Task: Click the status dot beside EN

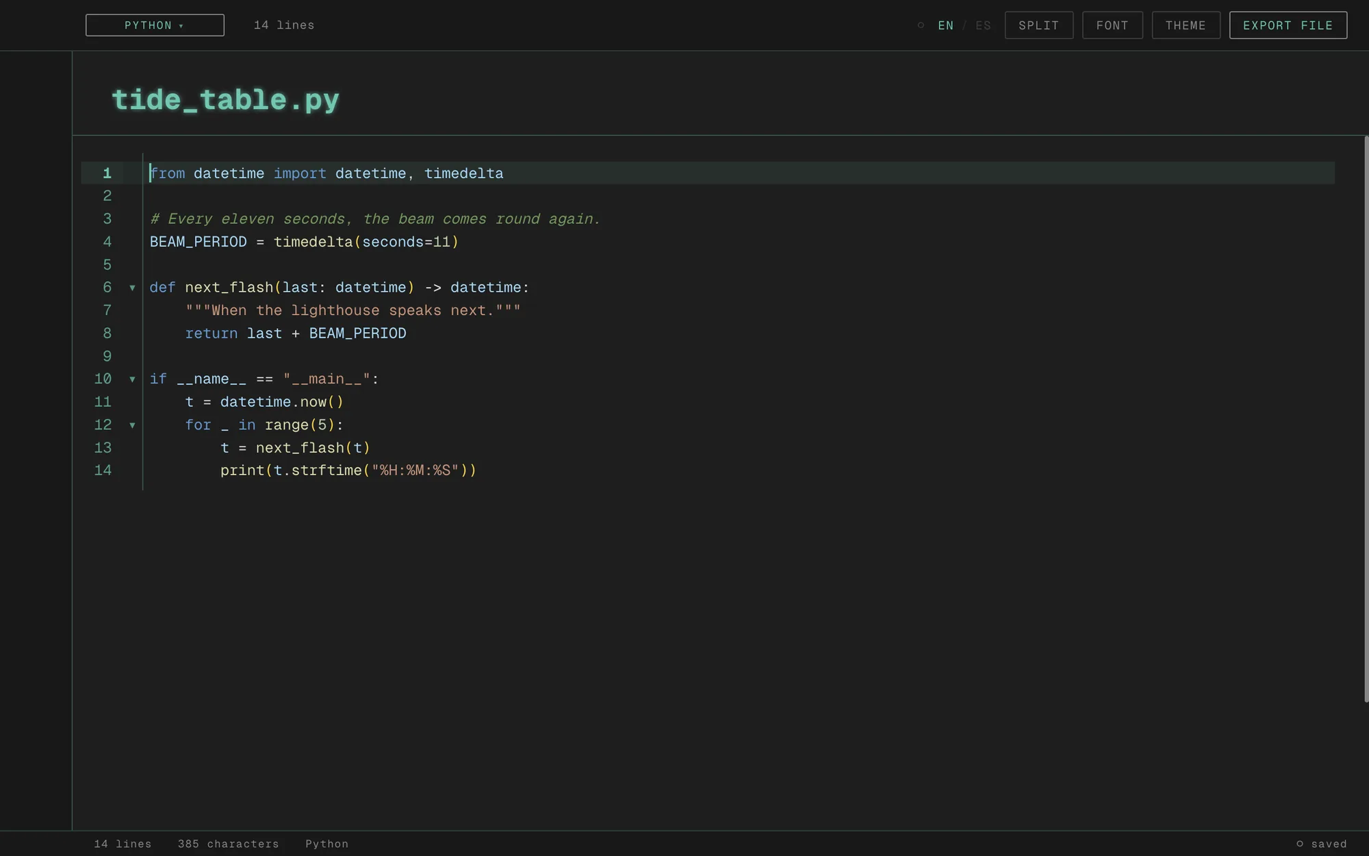Action: (x=921, y=25)
